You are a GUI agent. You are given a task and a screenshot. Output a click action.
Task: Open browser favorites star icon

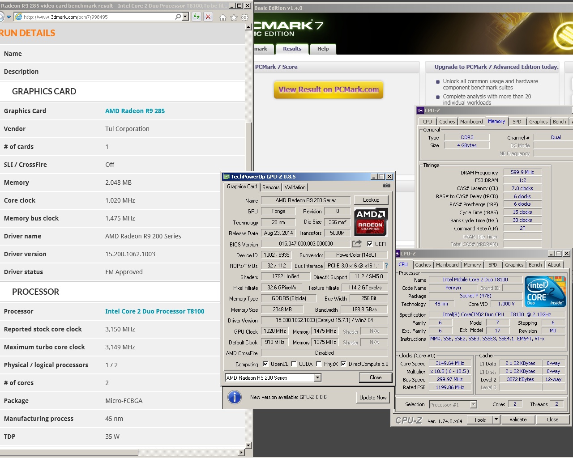point(234,17)
